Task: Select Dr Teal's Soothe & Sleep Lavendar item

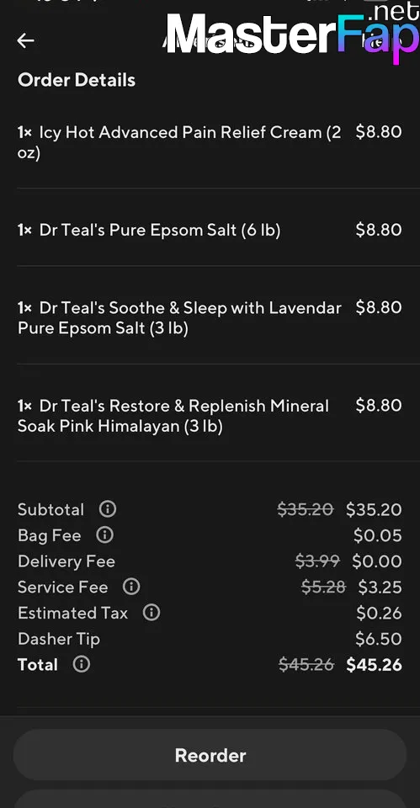Action: 210,317
